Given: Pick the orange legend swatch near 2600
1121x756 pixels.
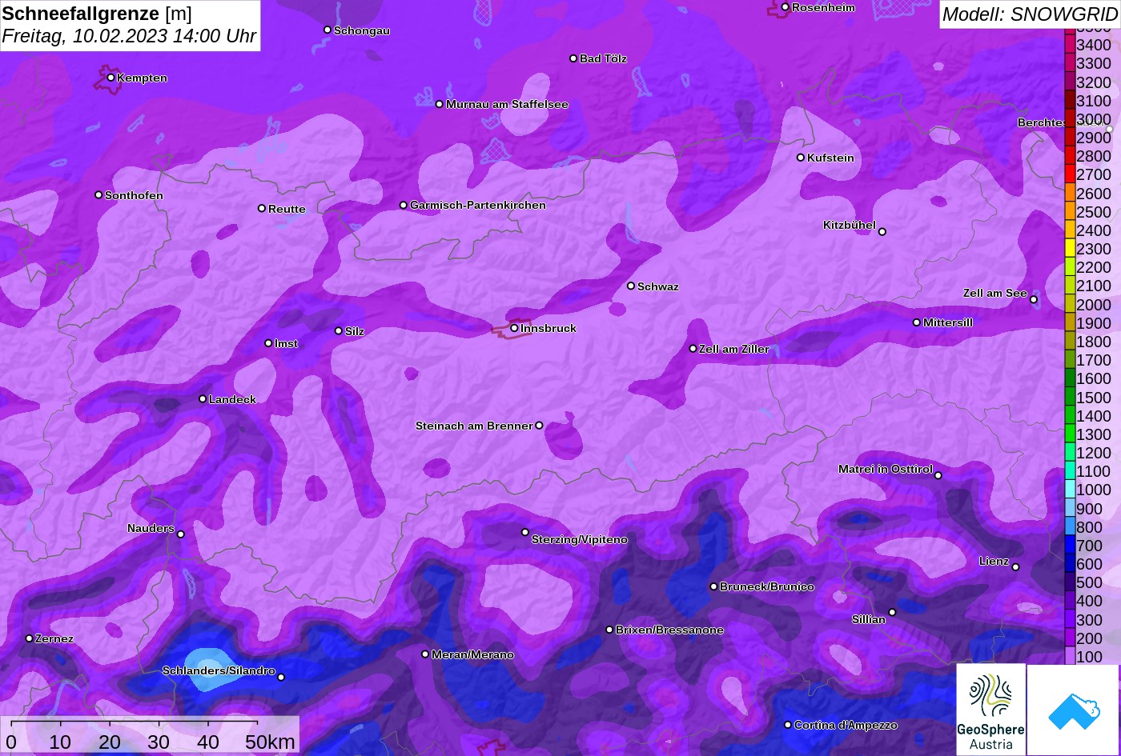Looking at the screenshot, I should (1070, 193).
